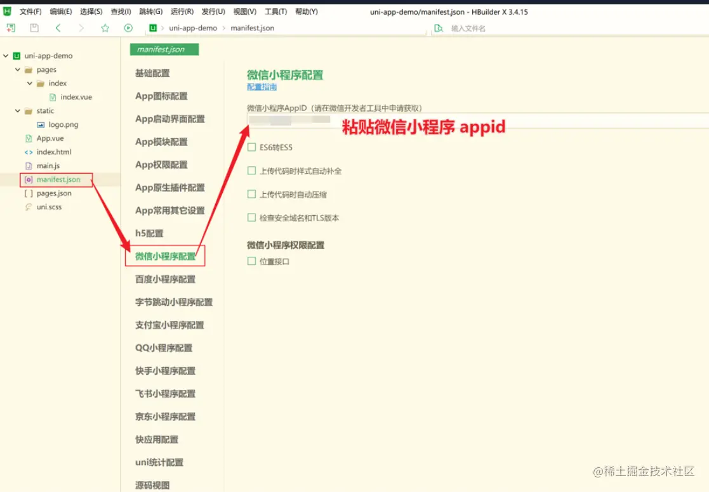Image resolution: width=709 pixels, height=492 pixels.
Task: Select 百度小程序配置 section
Action: click(x=165, y=279)
